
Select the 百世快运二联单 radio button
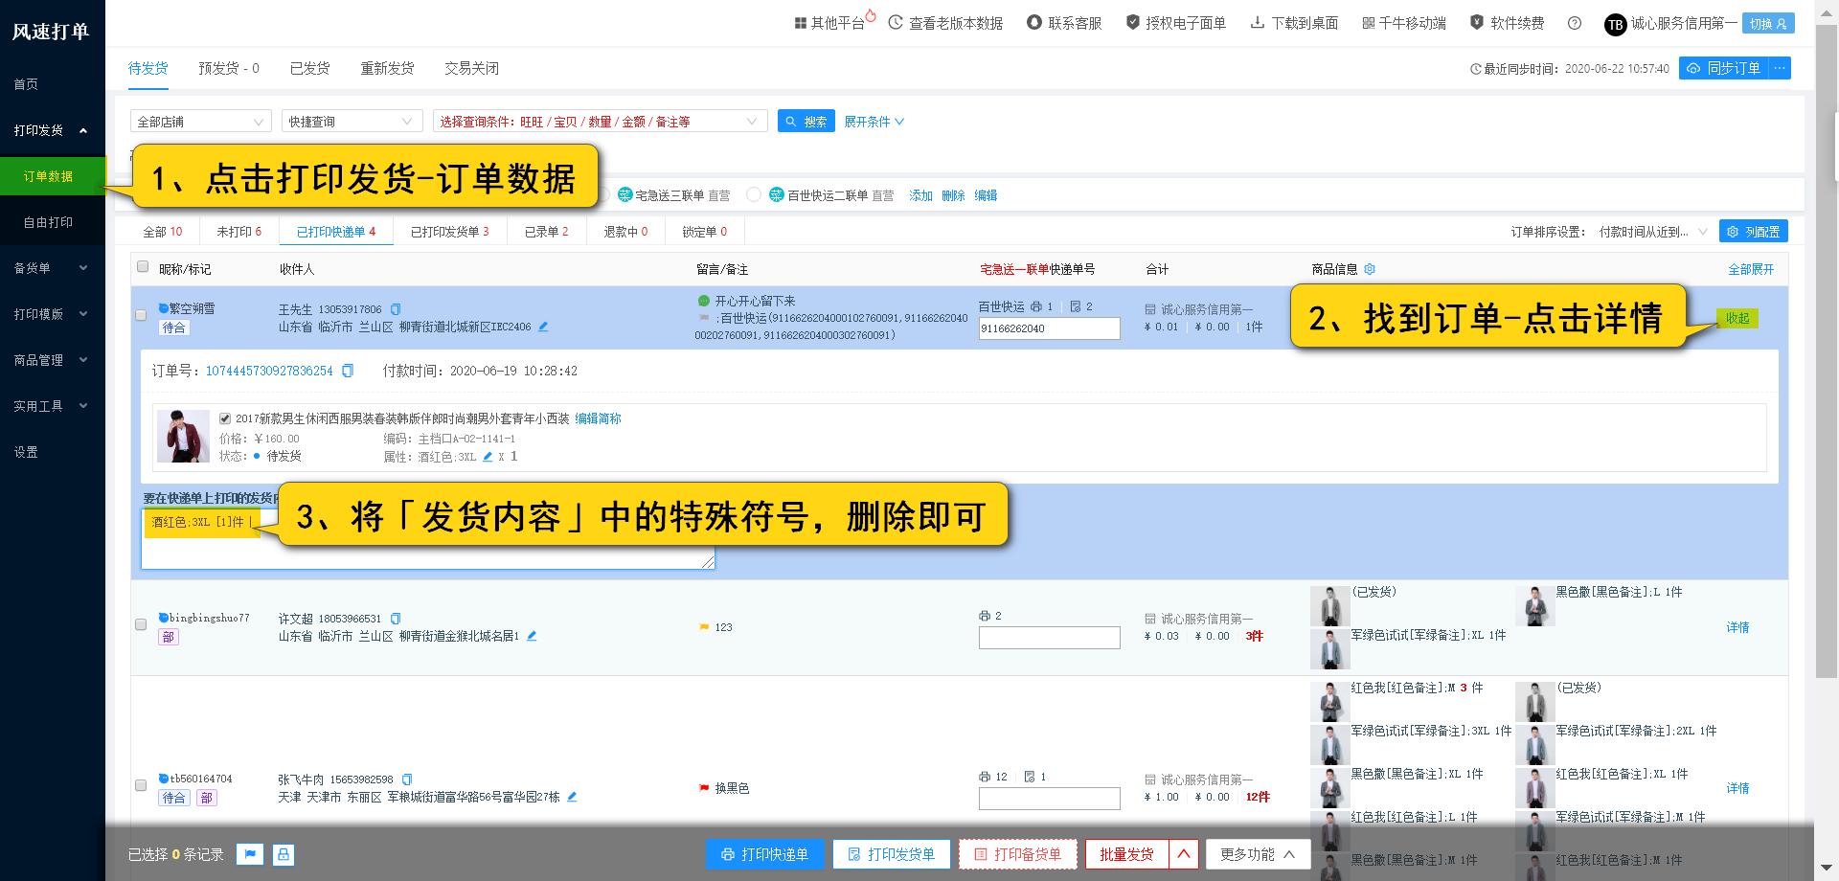click(x=754, y=194)
